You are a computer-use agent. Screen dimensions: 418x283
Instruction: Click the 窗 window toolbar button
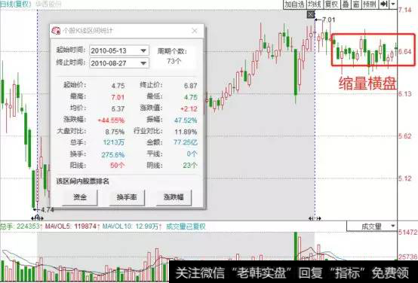tap(356, 4)
